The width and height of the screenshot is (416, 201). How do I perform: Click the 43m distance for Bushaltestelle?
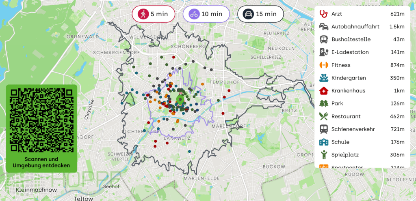pyautogui.click(x=399, y=39)
